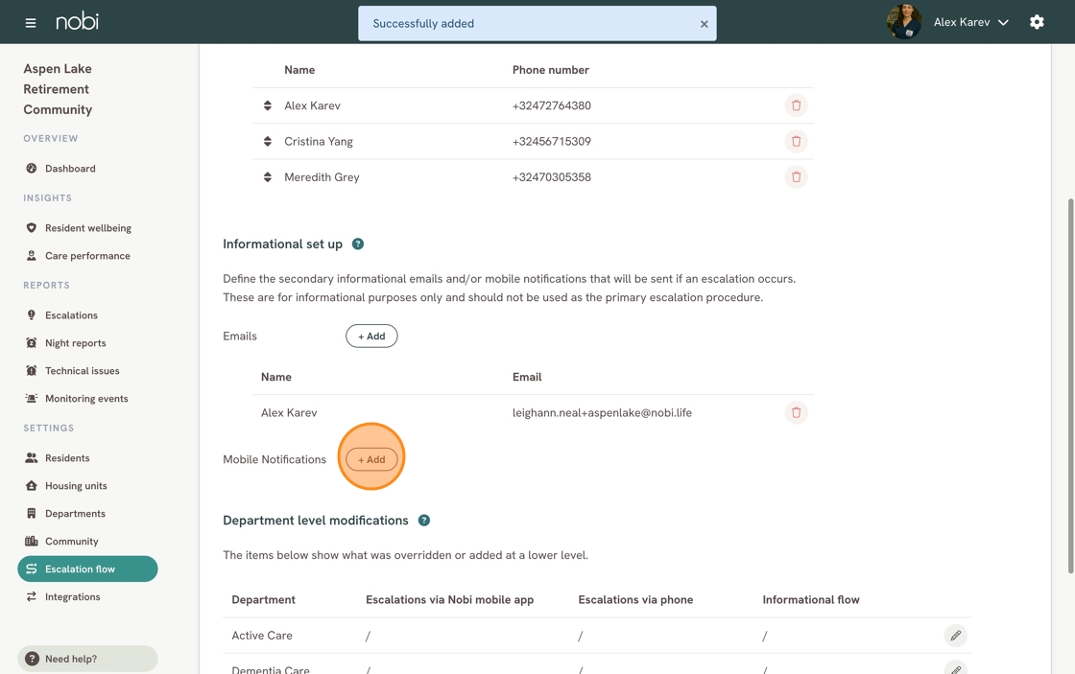Dismiss the Successfully added notification
Viewport: 1075px width, 674px height.
[x=704, y=24]
